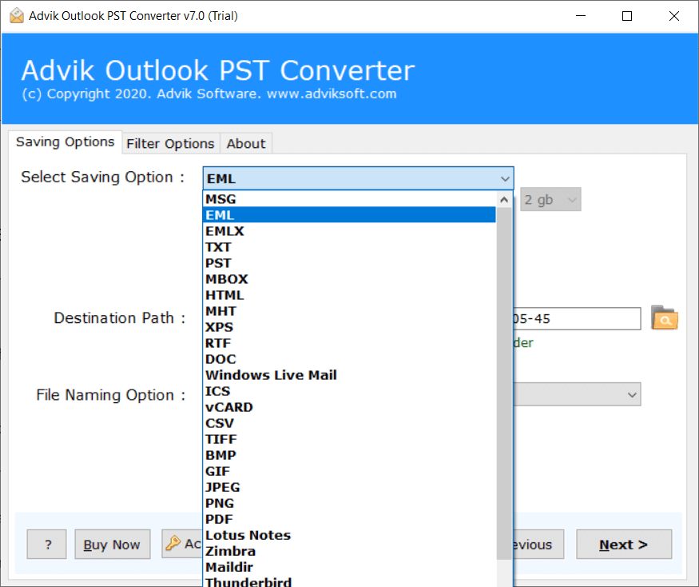Viewport: 699px width, 587px height.
Task: Pick HTML from the format list
Action: pos(350,296)
